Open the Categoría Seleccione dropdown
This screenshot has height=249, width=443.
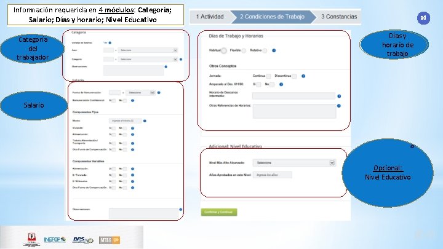(x=148, y=59)
